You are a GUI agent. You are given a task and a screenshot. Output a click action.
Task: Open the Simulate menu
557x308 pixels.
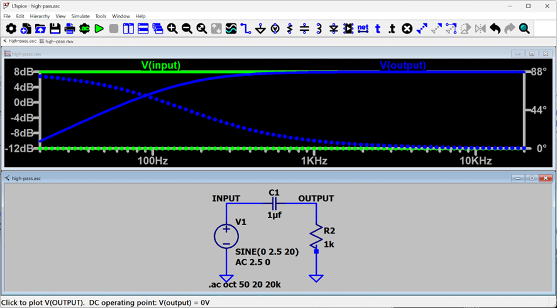[x=80, y=16]
